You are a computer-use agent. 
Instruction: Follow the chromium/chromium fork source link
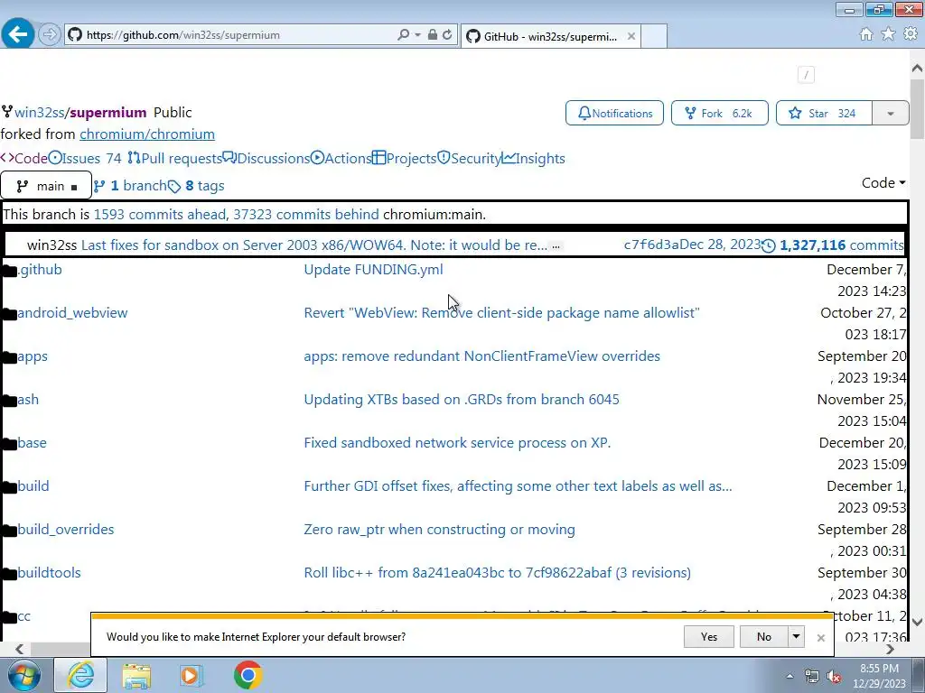tap(147, 134)
